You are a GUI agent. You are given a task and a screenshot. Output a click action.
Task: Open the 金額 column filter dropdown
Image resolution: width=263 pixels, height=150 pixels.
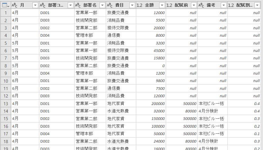[x=162, y=5]
